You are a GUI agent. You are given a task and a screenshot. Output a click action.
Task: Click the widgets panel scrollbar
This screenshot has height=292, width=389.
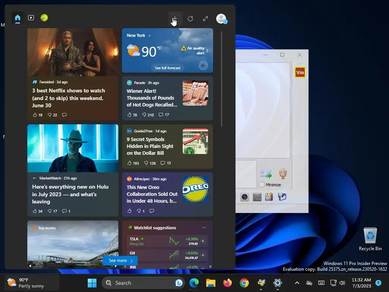pos(221,79)
